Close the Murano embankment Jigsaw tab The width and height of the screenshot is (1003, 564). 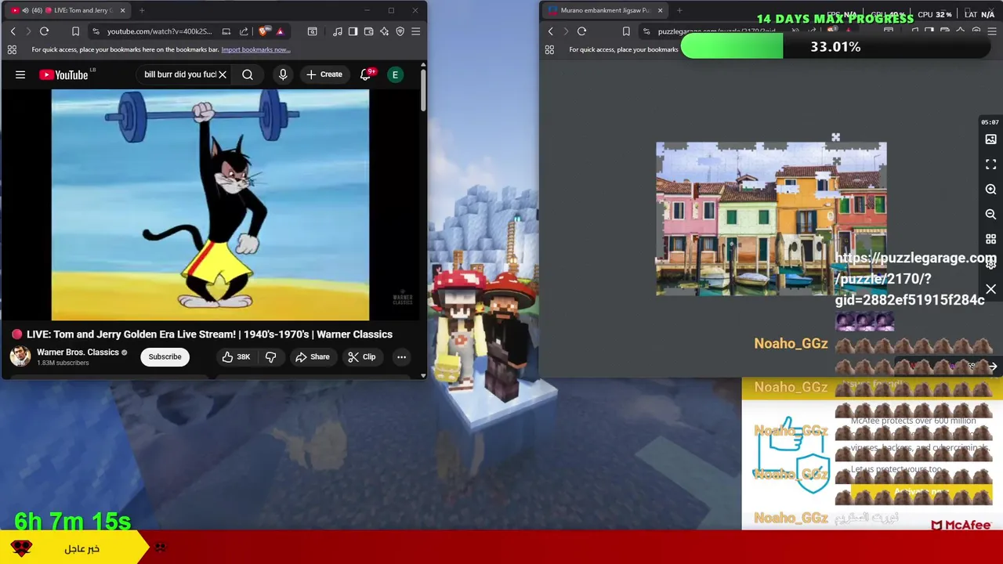pyautogui.click(x=660, y=10)
